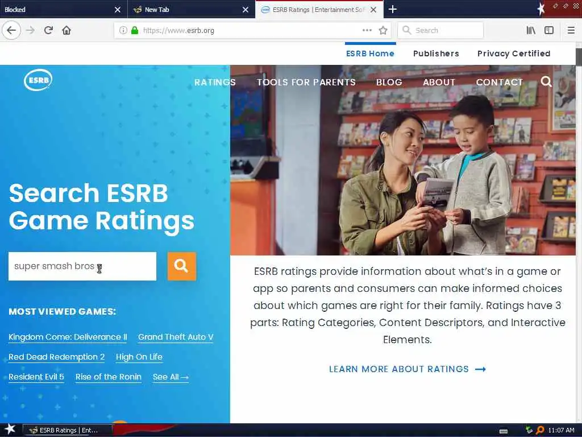Click the green secure padlock icon

(134, 31)
